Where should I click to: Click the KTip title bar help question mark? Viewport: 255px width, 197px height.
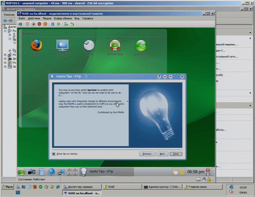point(159,76)
